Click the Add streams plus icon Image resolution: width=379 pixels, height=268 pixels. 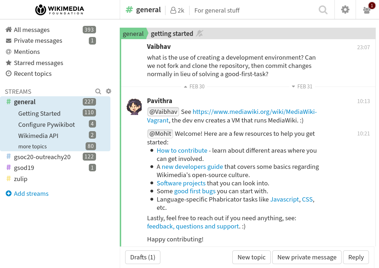point(9,193)
